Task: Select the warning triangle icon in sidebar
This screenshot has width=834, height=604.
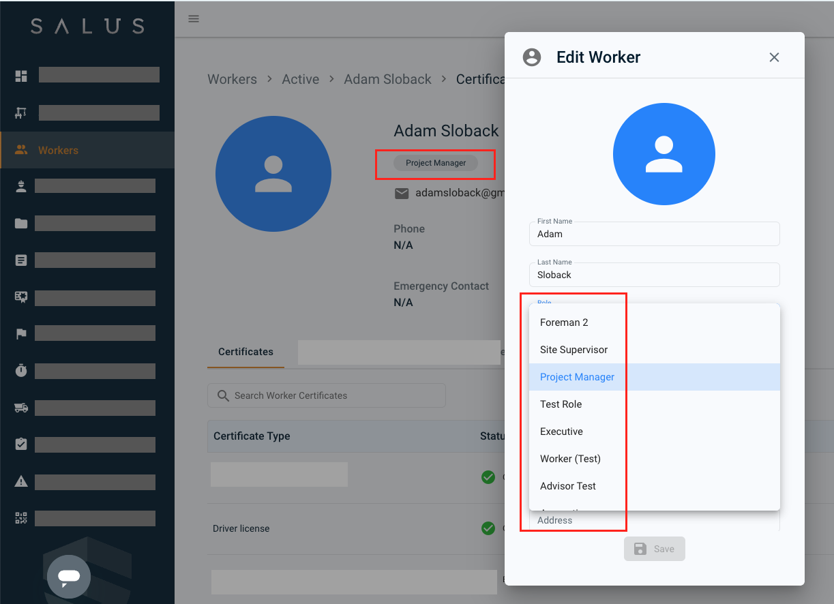Action: 21,481
